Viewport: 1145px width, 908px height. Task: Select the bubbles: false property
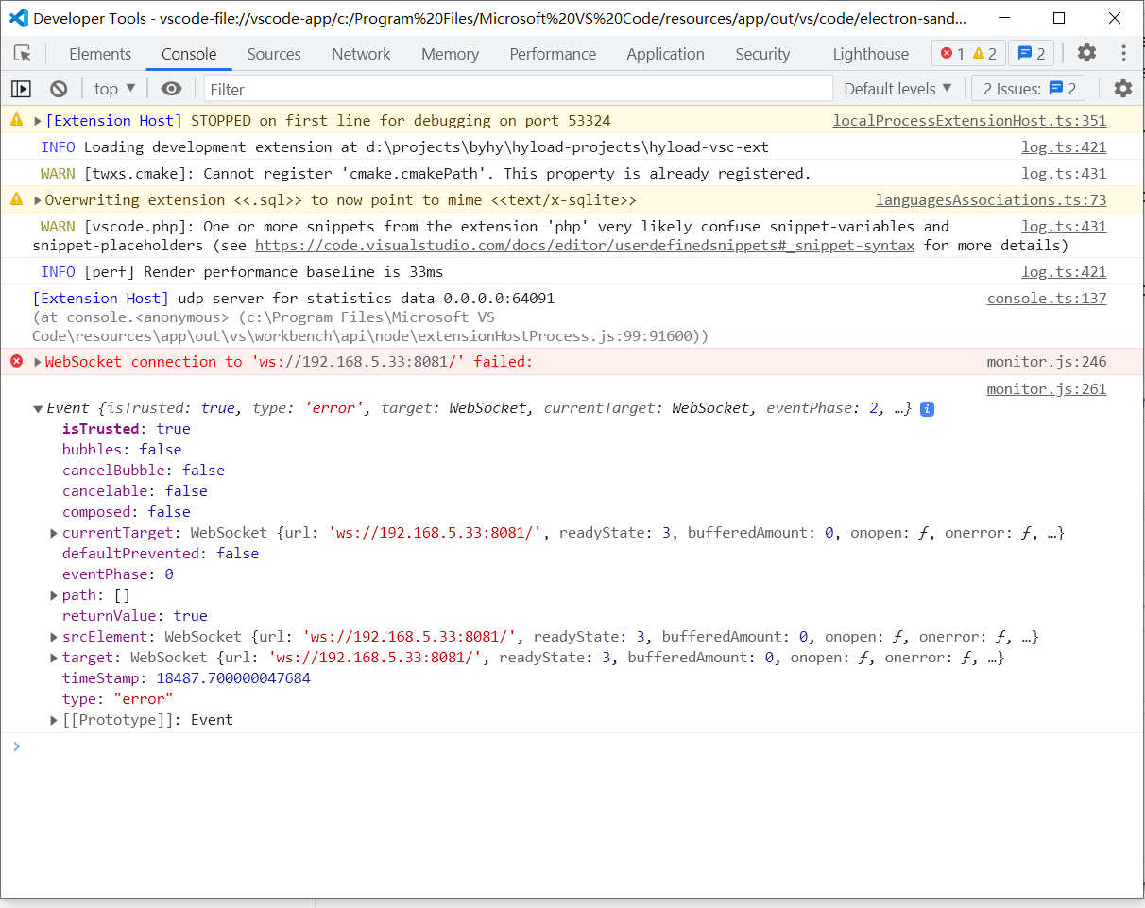[x=122, y=450]
